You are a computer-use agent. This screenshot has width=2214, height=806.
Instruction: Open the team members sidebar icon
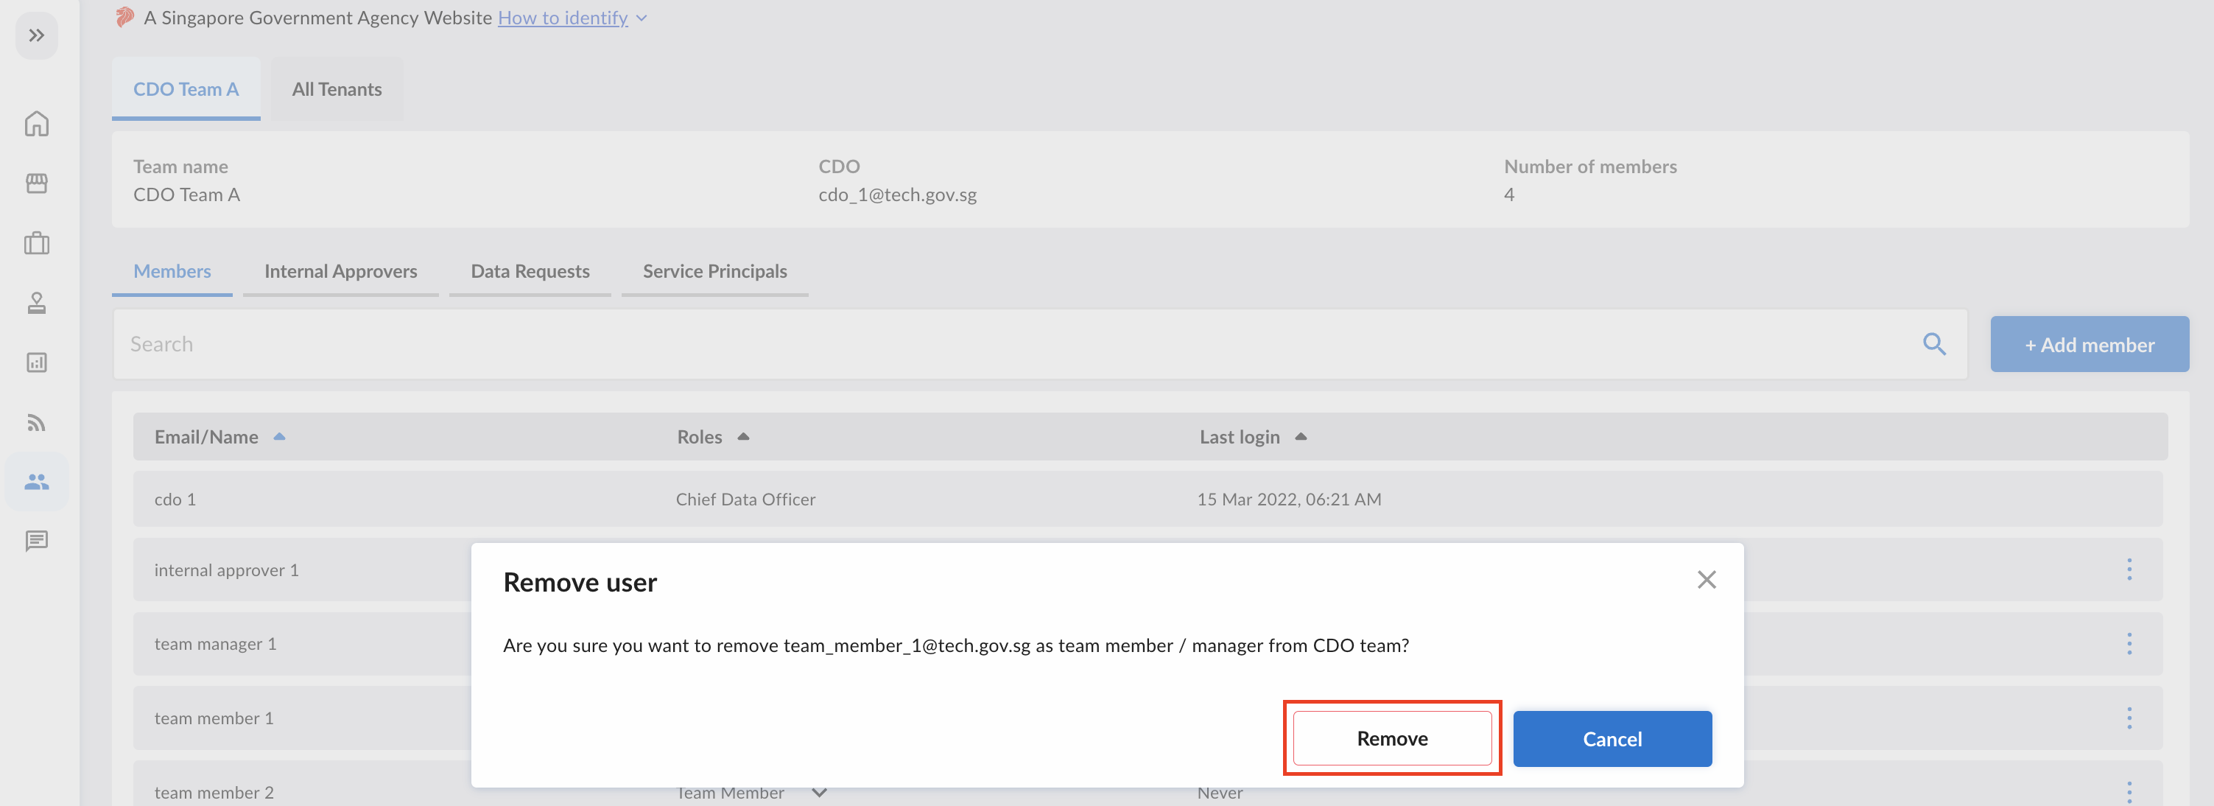click(36, 481)
